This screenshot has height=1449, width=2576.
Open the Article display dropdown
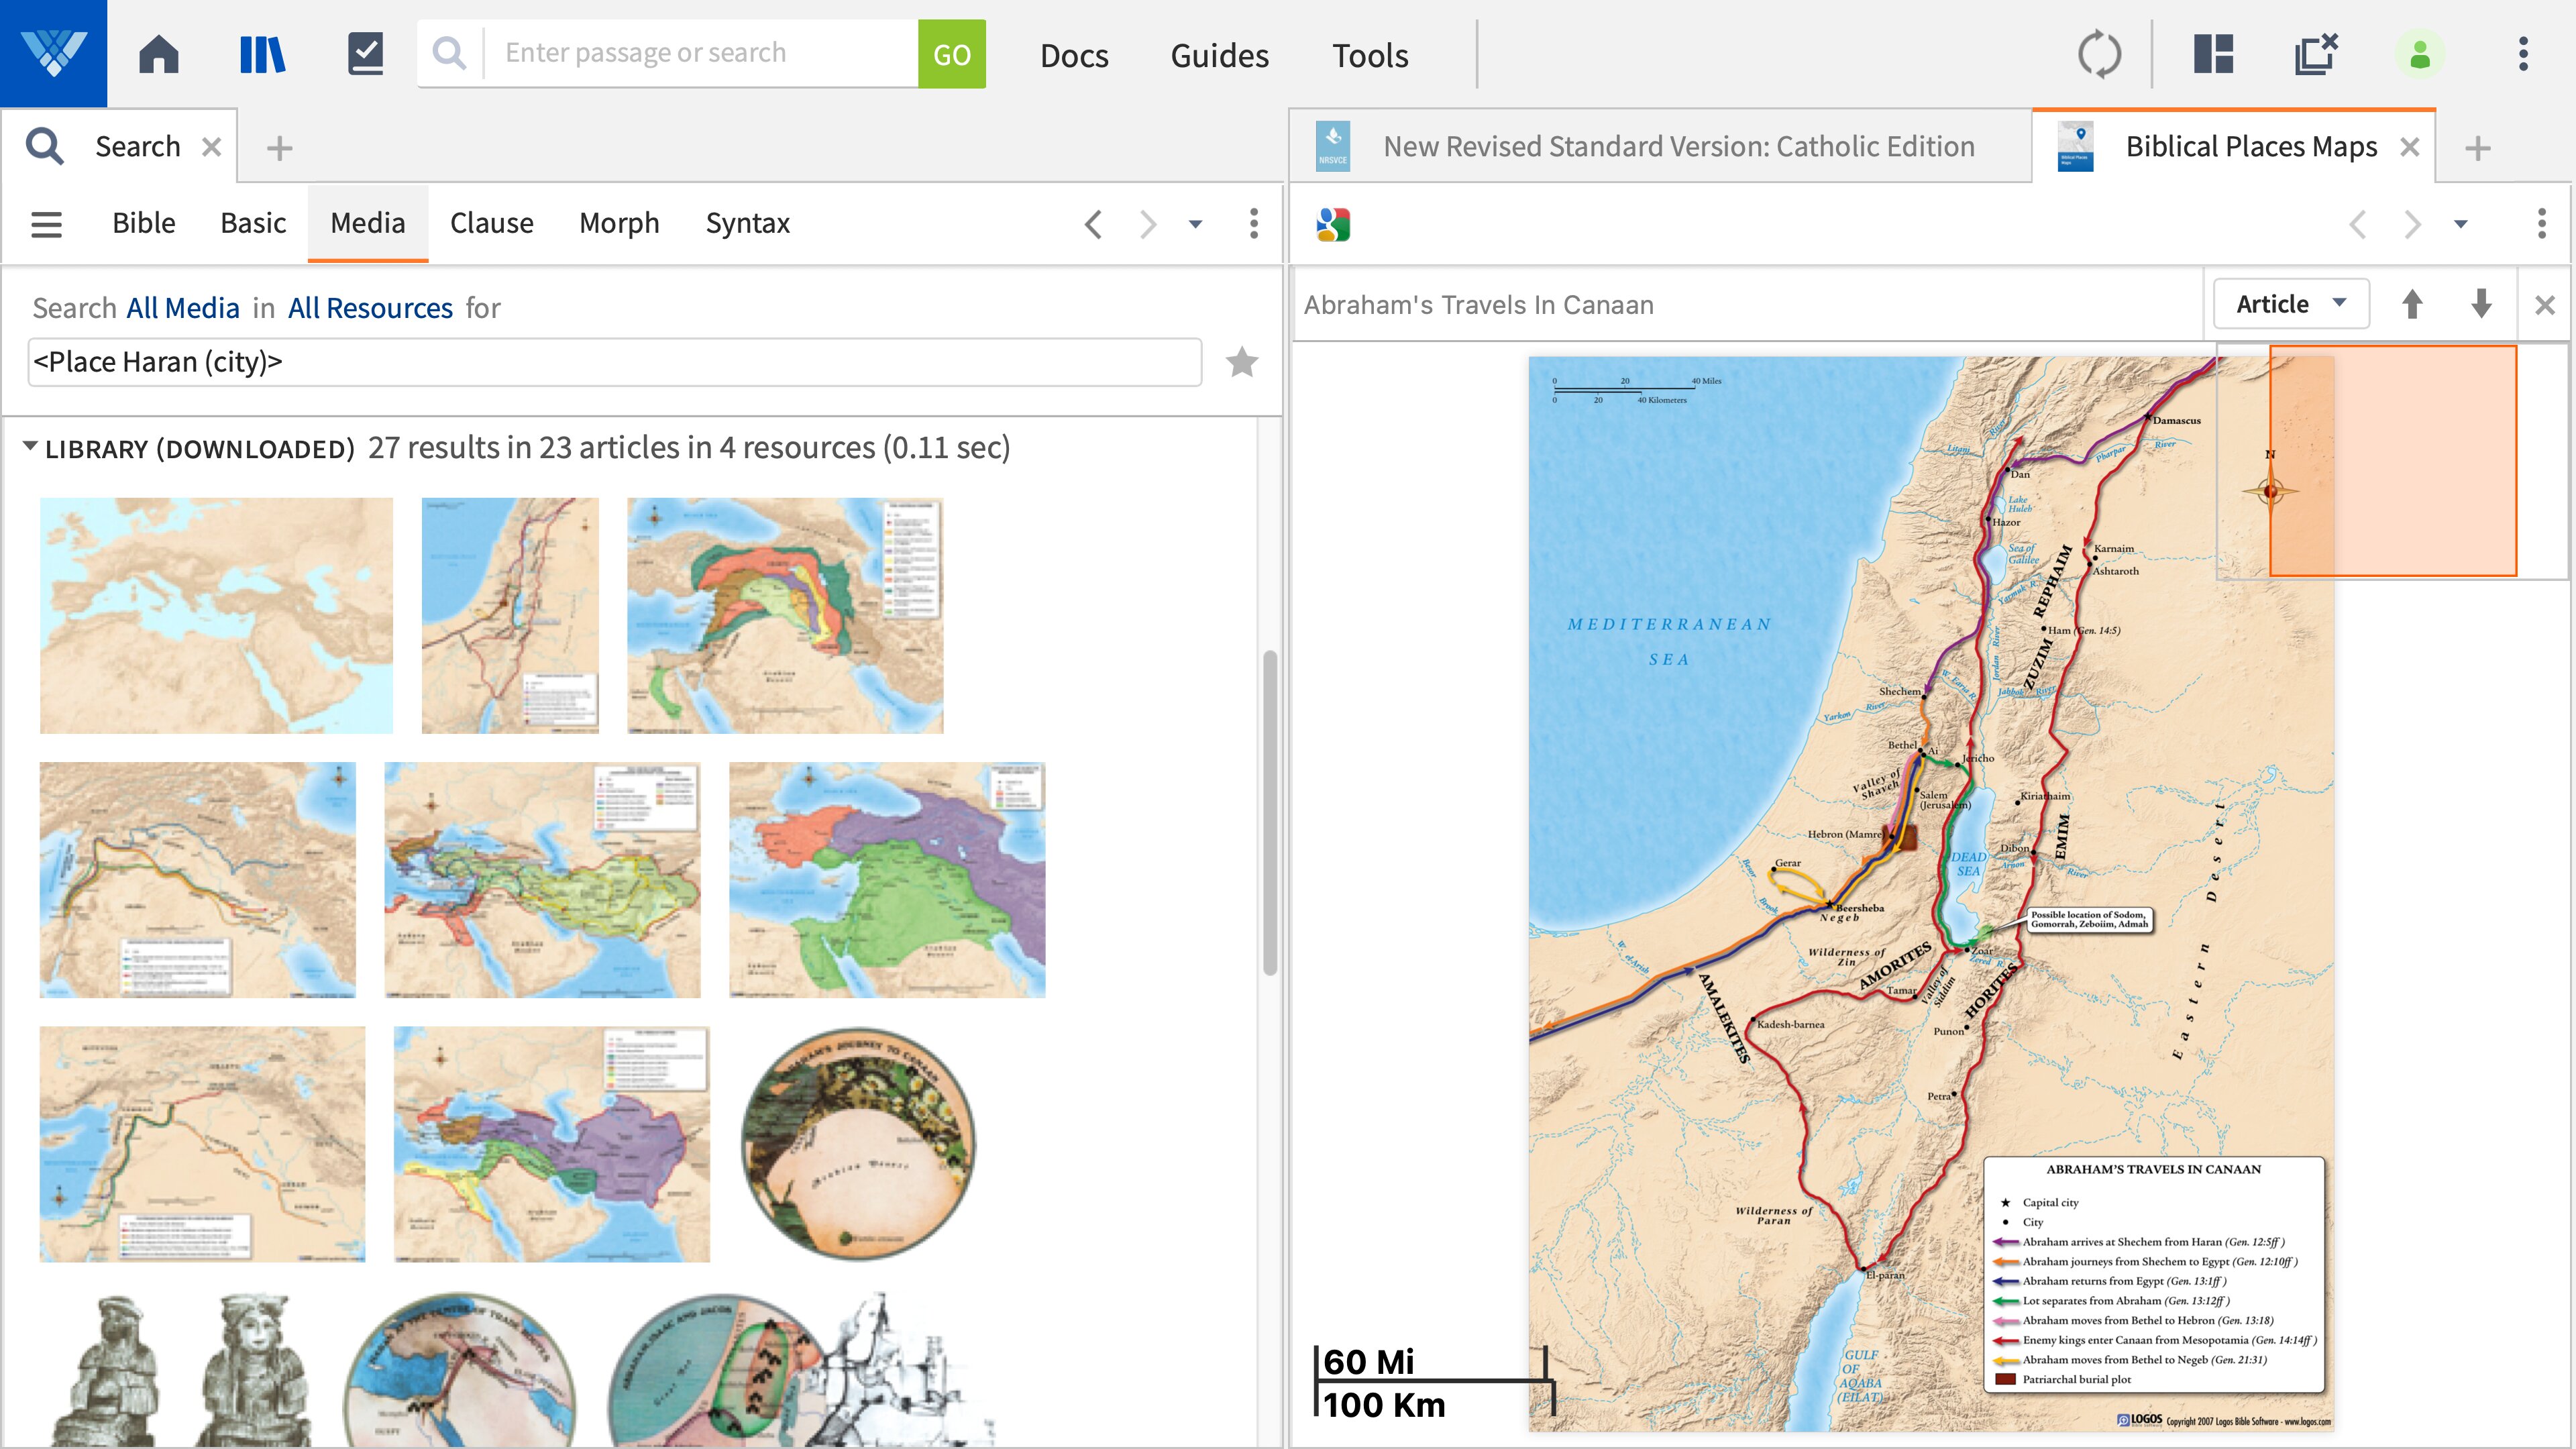pyautogui.click(x=2290, y=303)
